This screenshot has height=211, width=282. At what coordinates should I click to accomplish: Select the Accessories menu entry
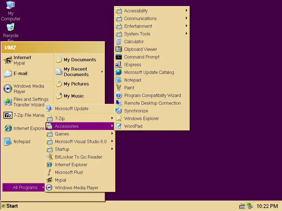(80, 126)
